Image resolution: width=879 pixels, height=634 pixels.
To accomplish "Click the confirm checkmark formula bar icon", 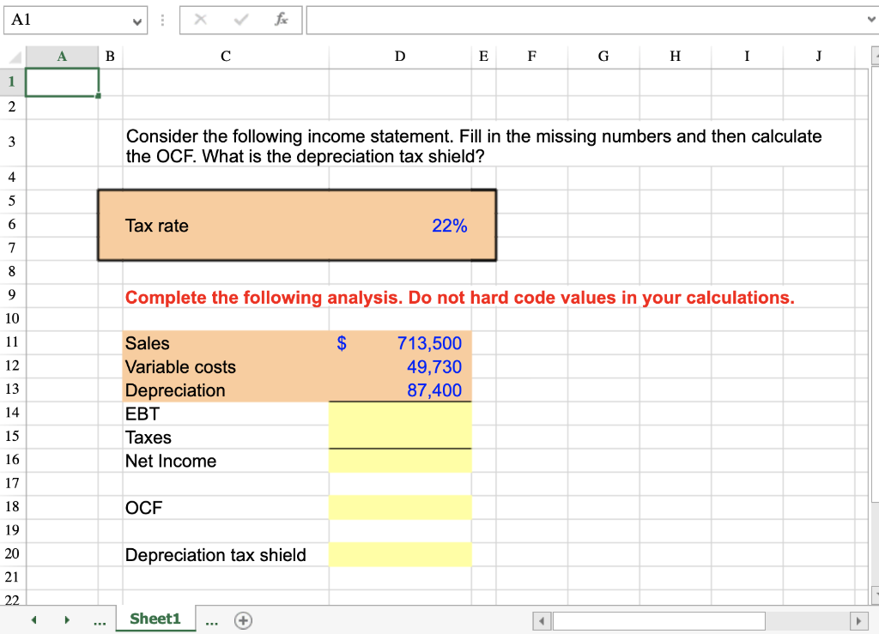I will (x=241, y=20).
